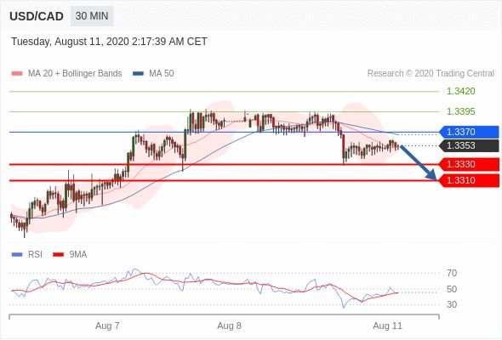Click 'Research © 2020 Trading Central' credit
Screen dimensions: 502x340
(x=431, y=74)
